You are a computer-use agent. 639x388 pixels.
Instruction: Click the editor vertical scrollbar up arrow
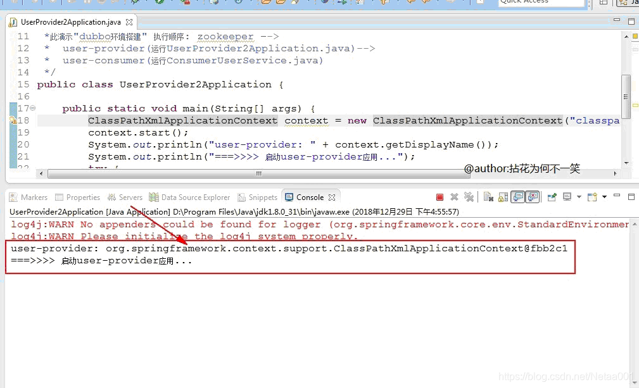[626, 36]
